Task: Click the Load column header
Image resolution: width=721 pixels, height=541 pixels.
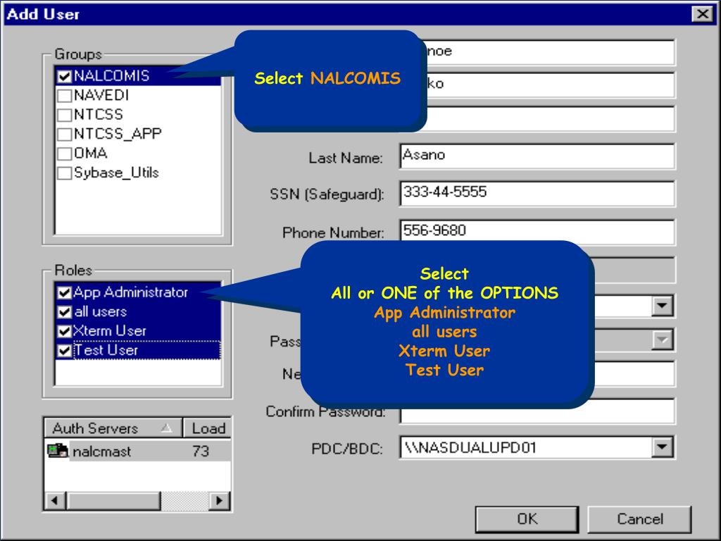Action: pos(208,428)
